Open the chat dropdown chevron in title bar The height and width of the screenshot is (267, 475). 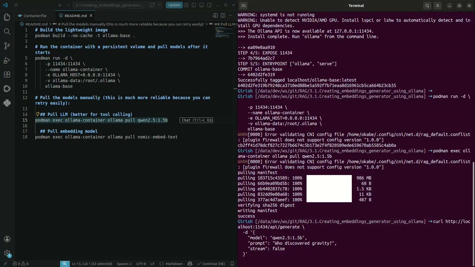pyautogui.click(x=159, y=5)
